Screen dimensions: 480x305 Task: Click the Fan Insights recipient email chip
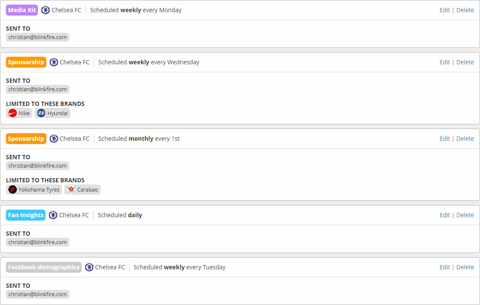[x=37, y=242]
